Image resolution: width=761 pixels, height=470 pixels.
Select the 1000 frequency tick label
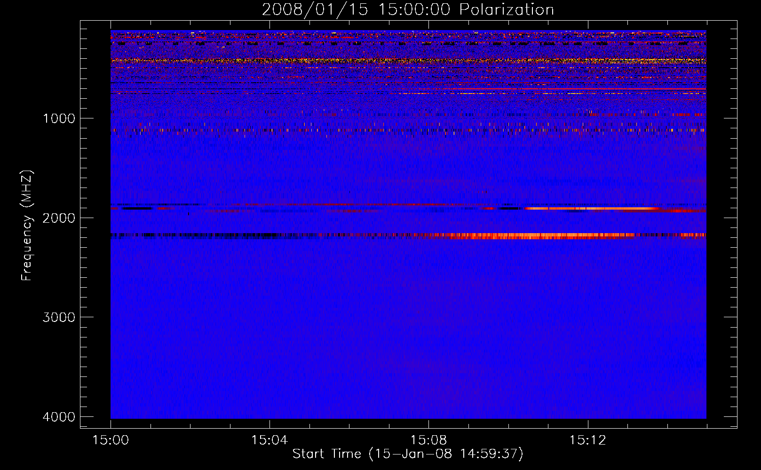[59, 118]
